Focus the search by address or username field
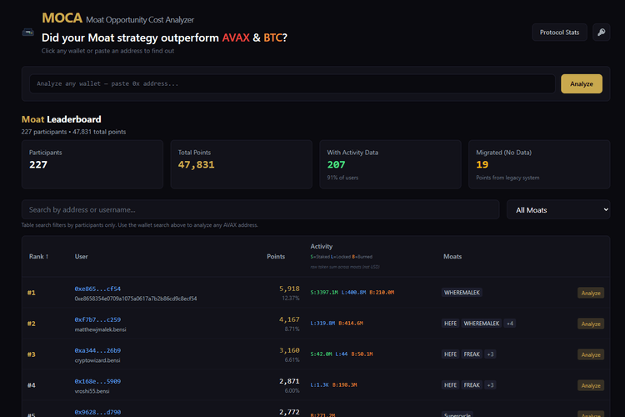The width and height of the screenshot is (625, 417). [260, 209]
